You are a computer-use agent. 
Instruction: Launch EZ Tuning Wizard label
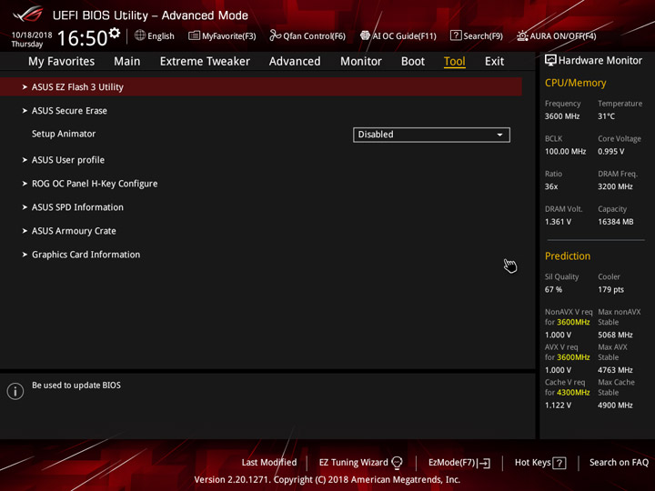pos(353,463)
